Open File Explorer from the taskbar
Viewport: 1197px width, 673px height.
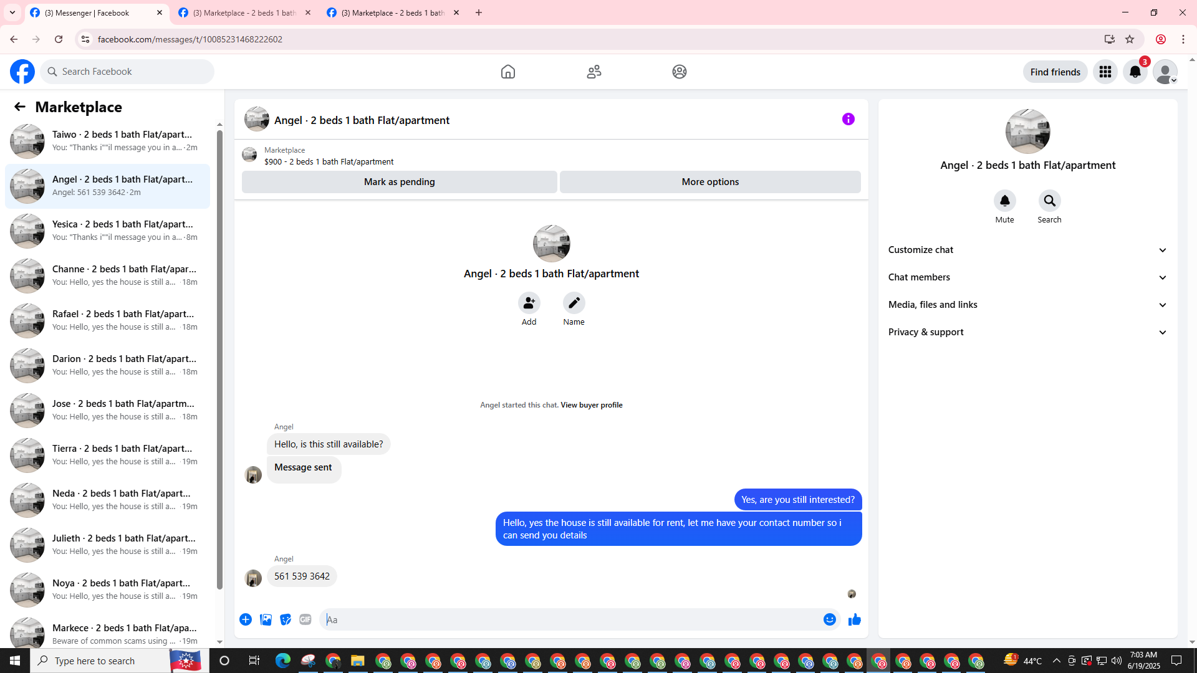357,661
